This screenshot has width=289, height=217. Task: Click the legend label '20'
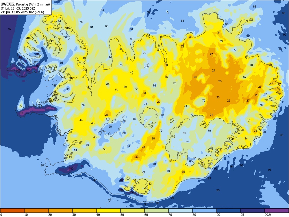[50, 215]
